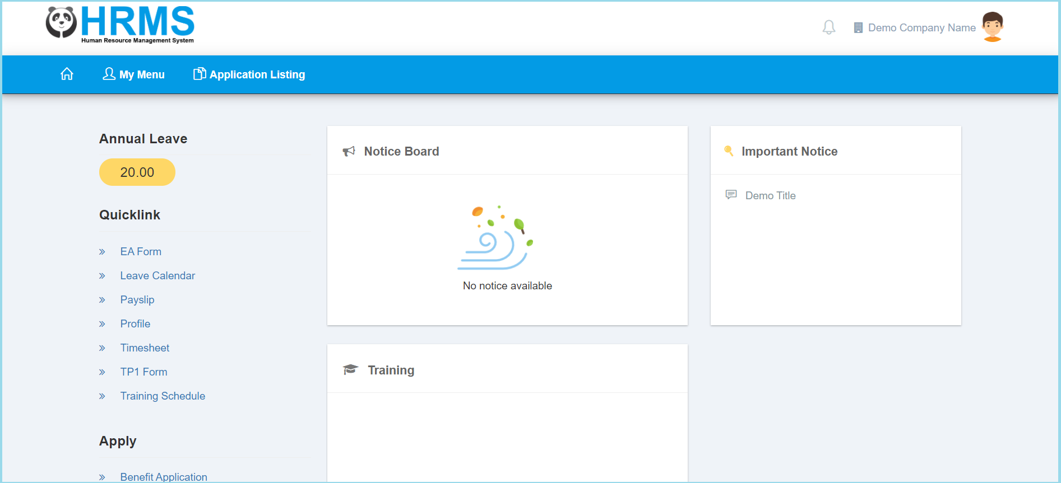Open the My Menu navigation item
Screen dimensions: 1061x483
coord(134,74)
